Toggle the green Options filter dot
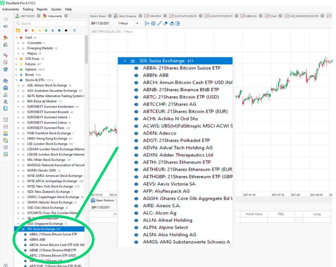The height and width of the screenshot is (267, 336). [x=46, y=31]
